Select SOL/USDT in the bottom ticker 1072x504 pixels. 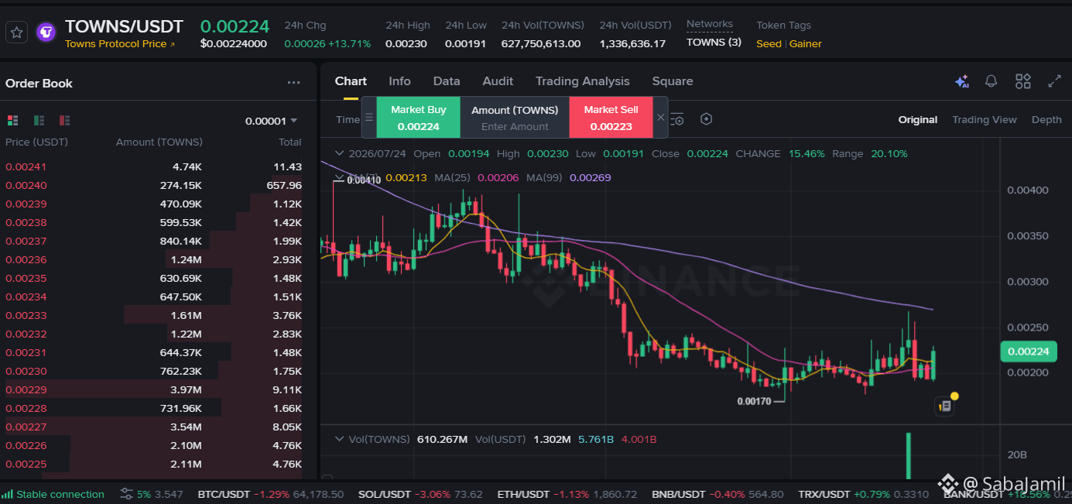click(420, 494)
